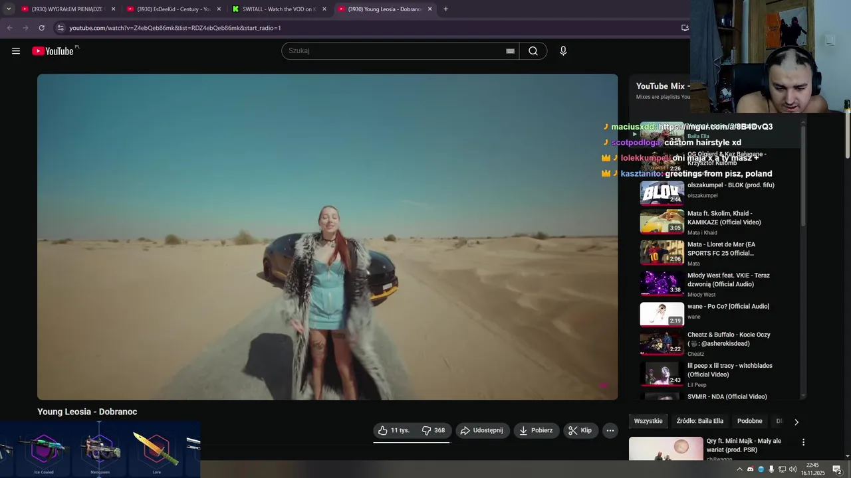This screenshot has height=478, width=851.
Task: Open Discord from the system tray
Action: 751,469
